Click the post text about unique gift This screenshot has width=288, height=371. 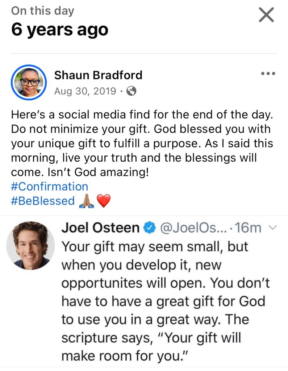(141, 143)
